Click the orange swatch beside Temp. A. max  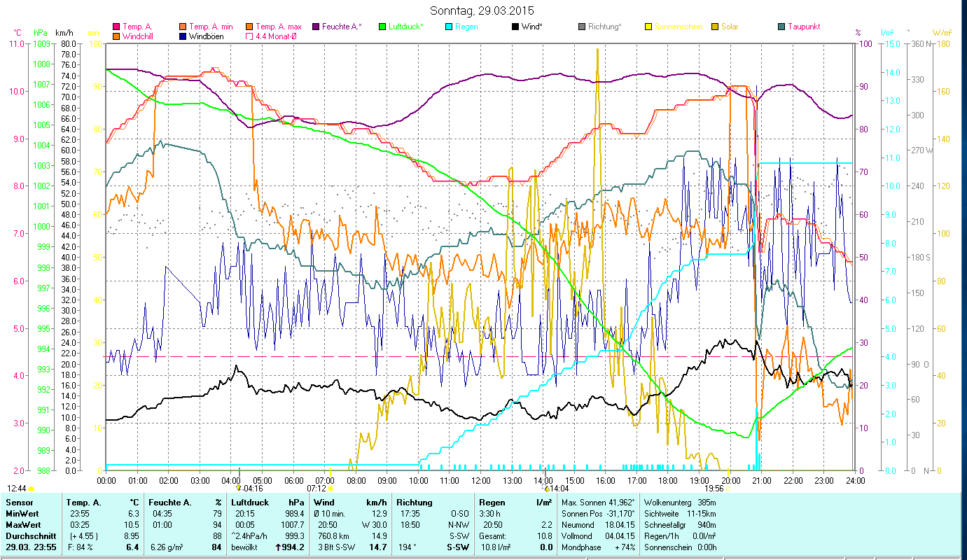point(249,27)
